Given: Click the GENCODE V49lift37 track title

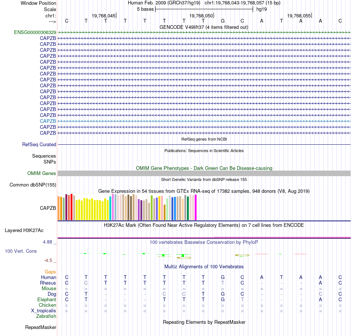Looking at the screenshot, I should [x=204, y=27].
